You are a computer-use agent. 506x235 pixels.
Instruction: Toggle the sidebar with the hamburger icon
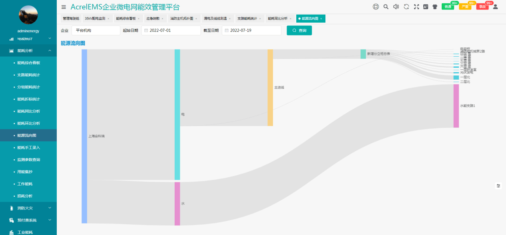click(x=63, y=7)
